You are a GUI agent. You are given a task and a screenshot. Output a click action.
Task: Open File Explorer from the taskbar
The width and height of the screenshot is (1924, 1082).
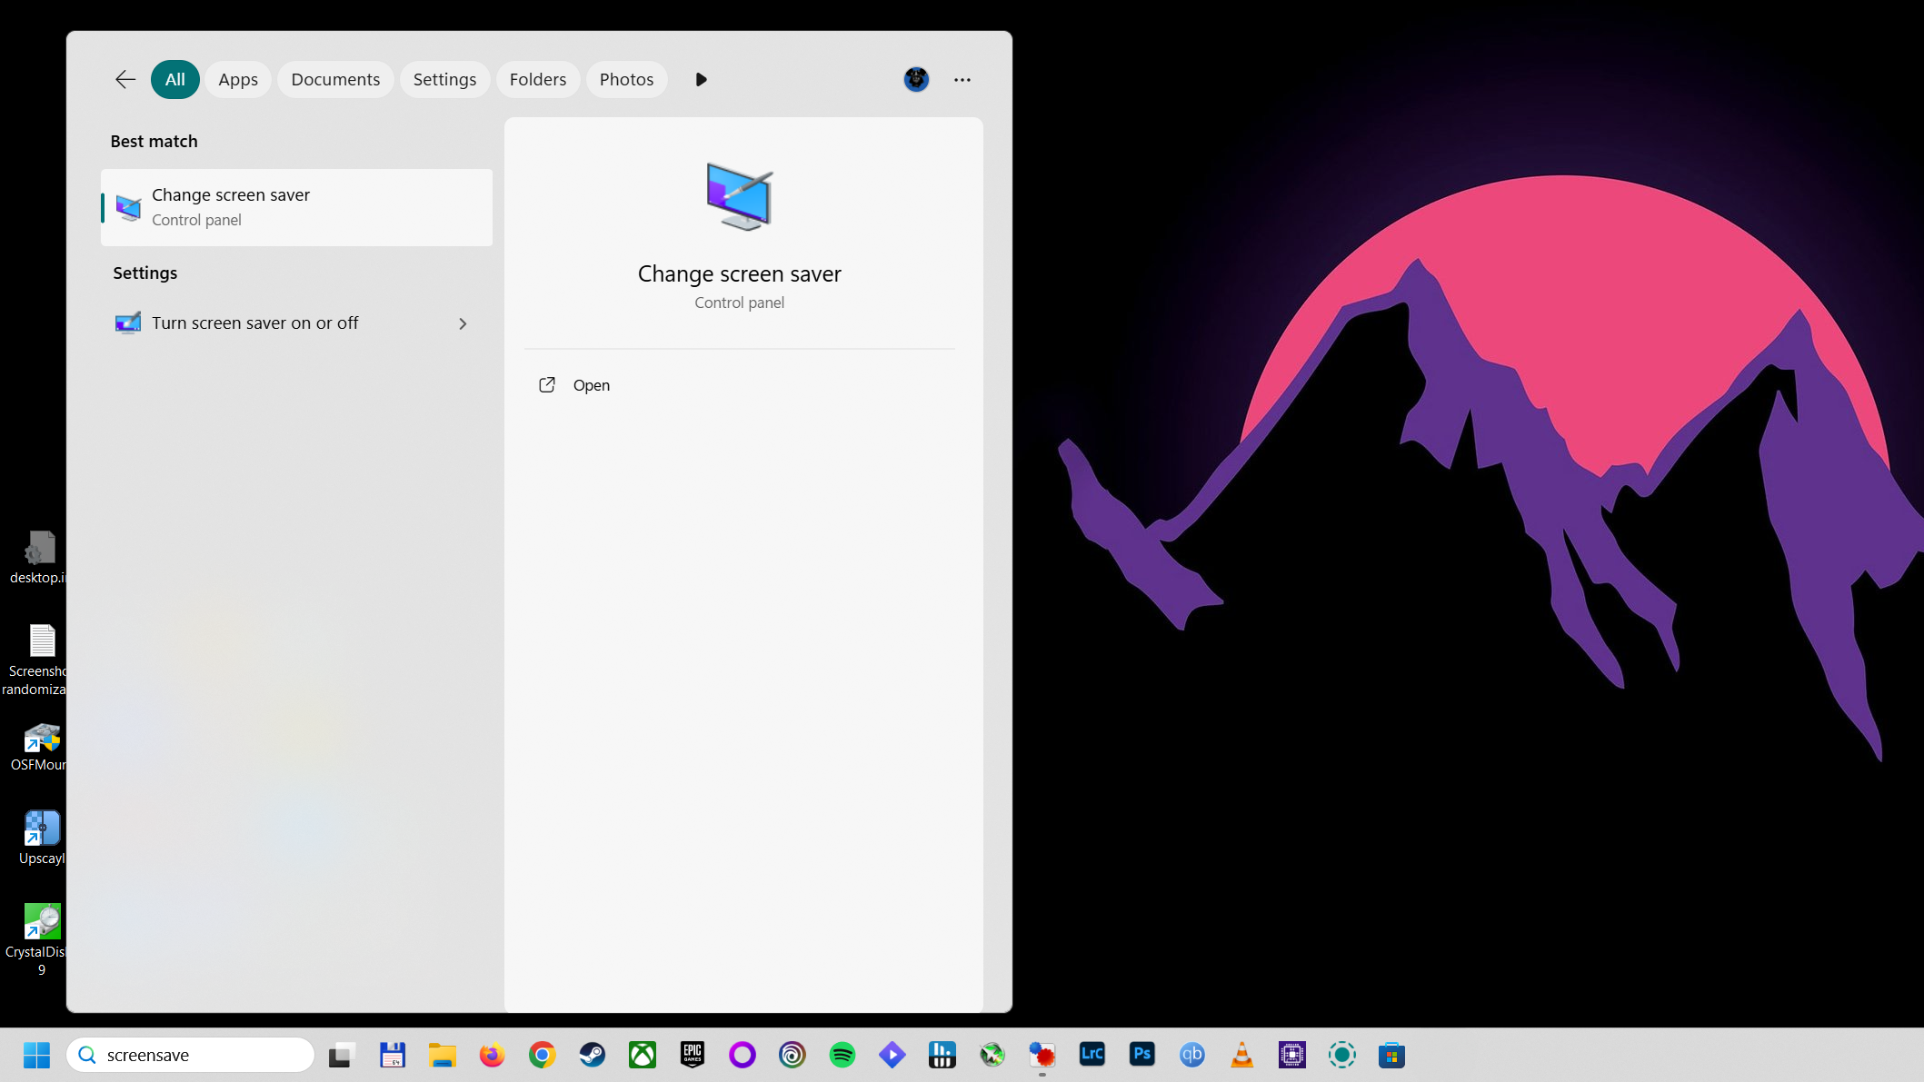pos(443,1055)
